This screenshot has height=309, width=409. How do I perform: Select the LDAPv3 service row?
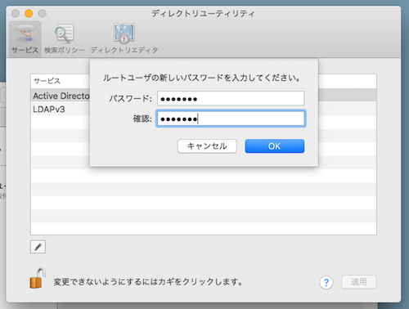click(x=204, y=109)
